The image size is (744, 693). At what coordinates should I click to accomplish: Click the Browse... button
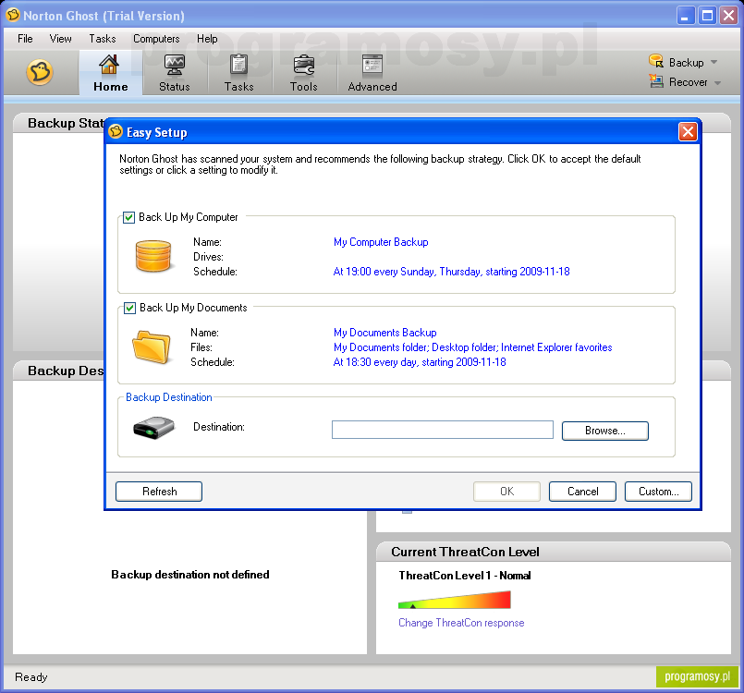(x=605, y=431)
